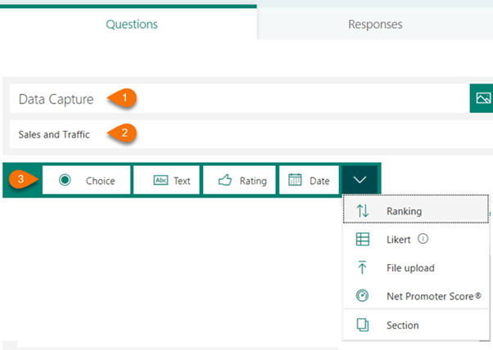Click the Sales and Traffic description field
This screenshot has height=350, width=493.
click(251, 134)
